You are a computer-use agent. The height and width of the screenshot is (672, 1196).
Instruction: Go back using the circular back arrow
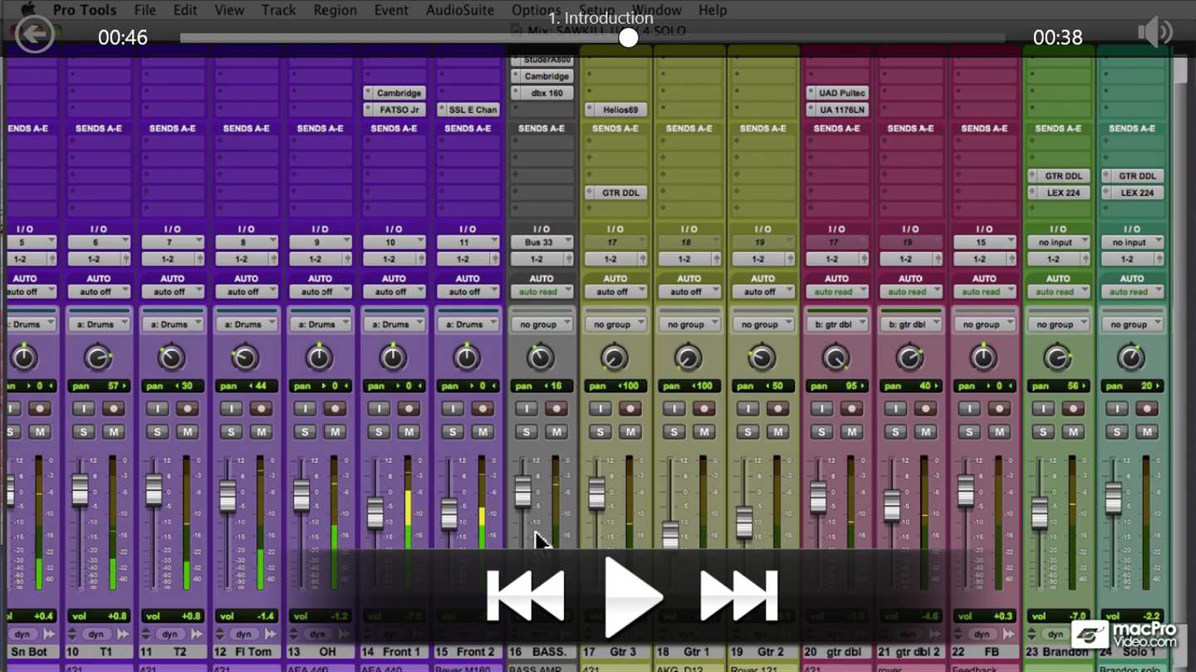point(35,36)
